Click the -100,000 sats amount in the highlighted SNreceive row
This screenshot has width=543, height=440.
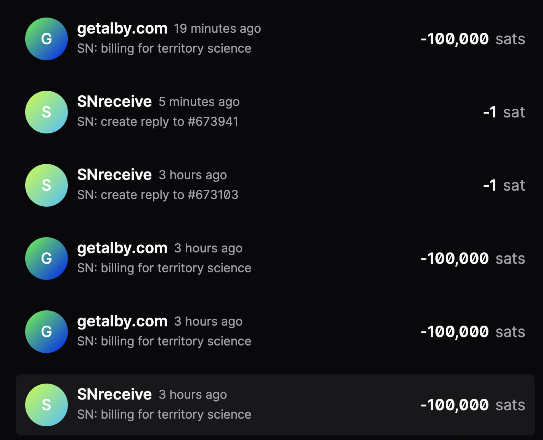tap(473, 405)
